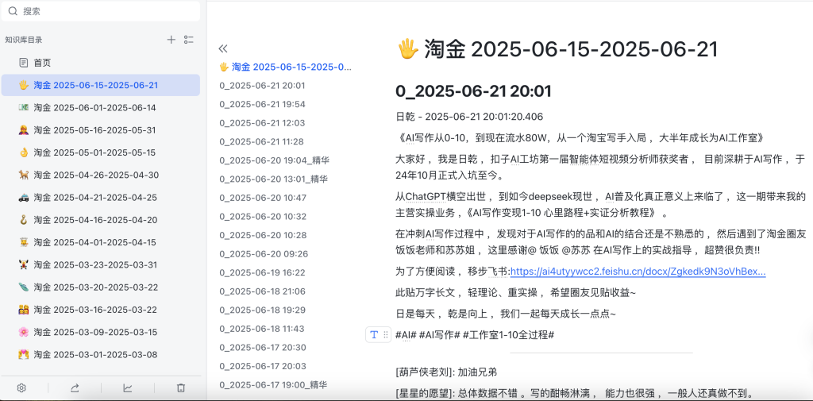Jump to outline 0_2025-06-18 21:06
813x401 pixels.
click(262, 291)
